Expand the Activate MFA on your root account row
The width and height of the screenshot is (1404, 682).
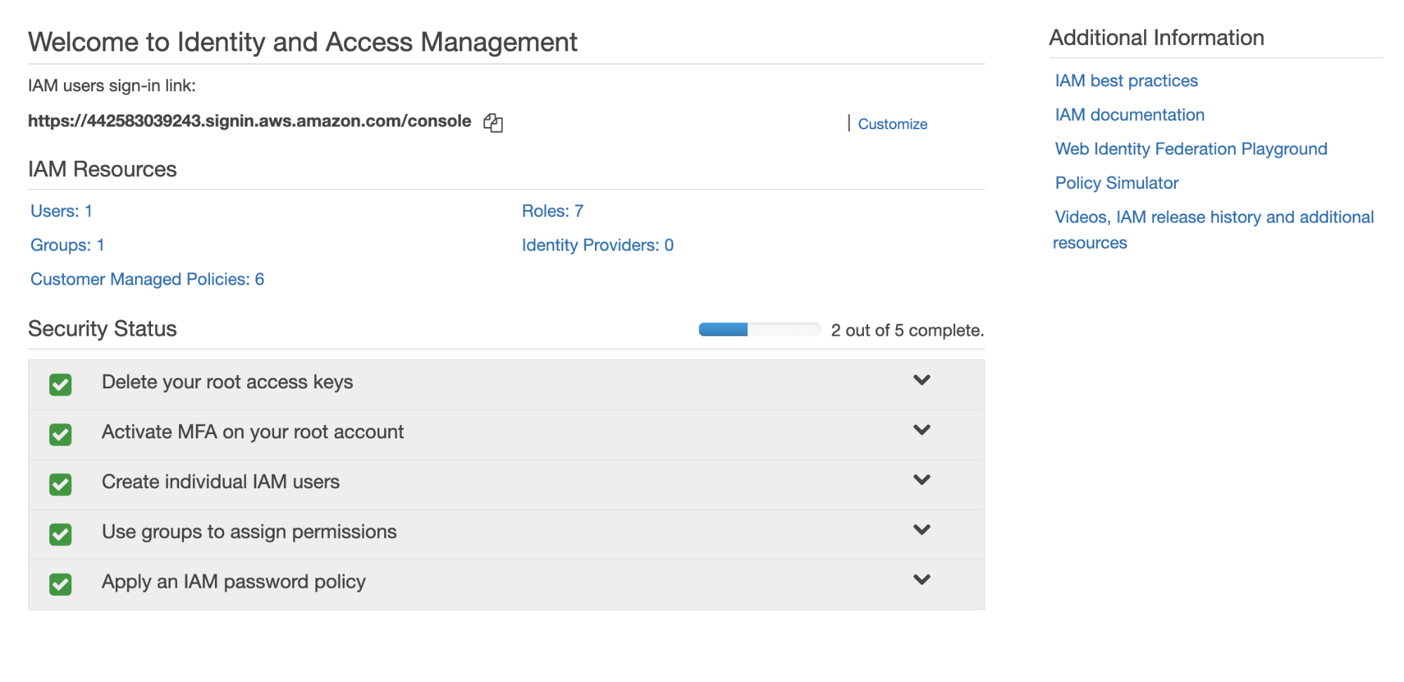(x=922, y=431)
